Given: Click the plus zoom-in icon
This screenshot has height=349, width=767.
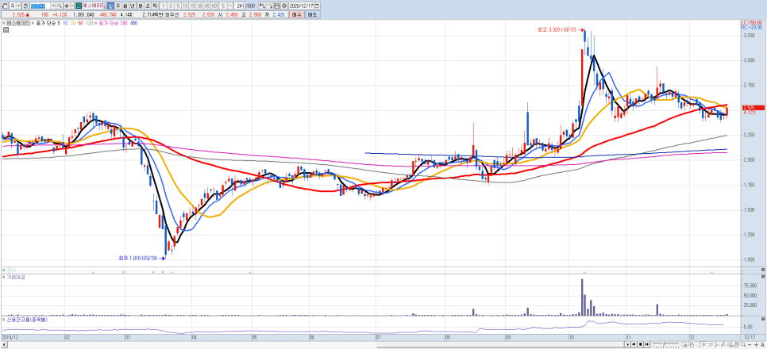Looking at the screenshot, I should click(756, 344).
